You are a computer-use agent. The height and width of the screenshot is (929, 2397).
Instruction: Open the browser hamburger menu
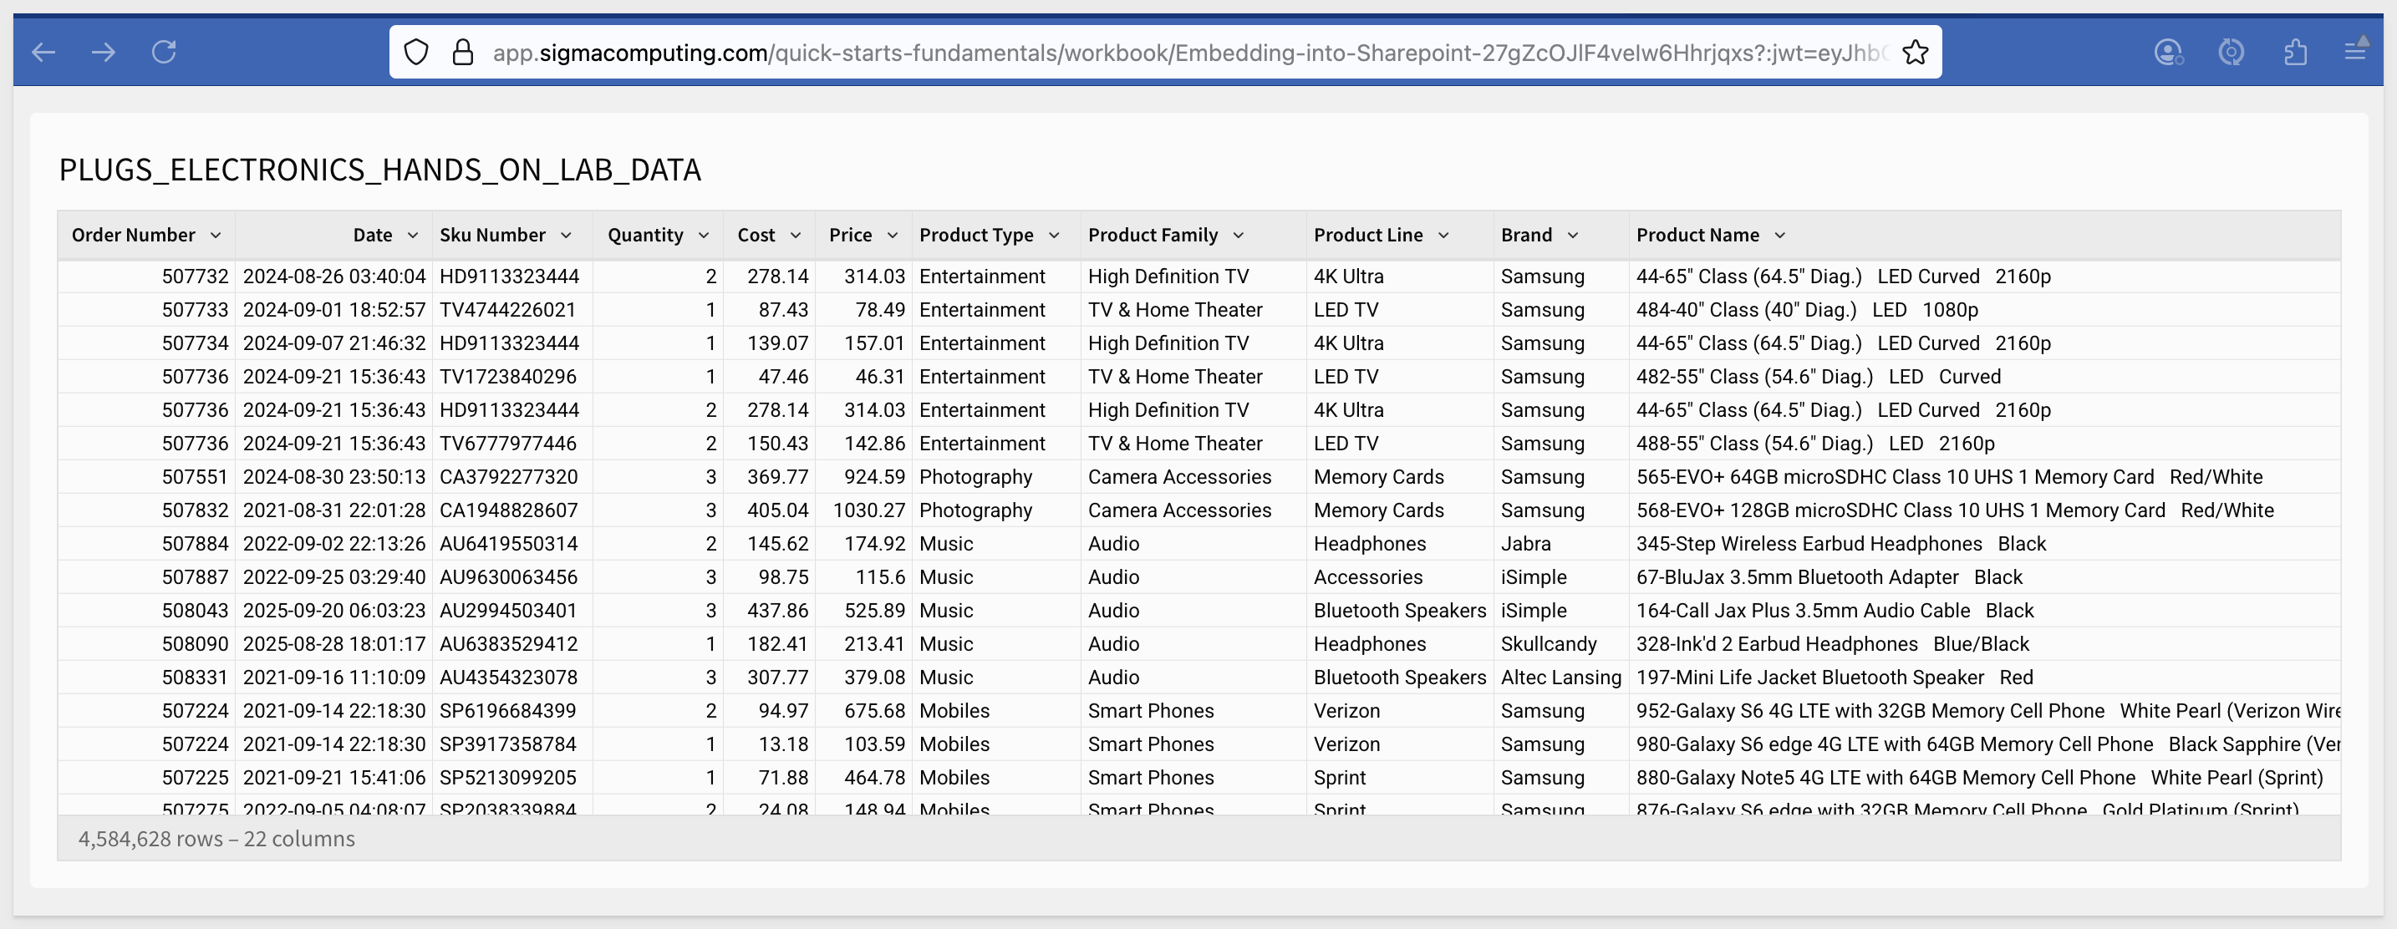(x=2355, y=51)
